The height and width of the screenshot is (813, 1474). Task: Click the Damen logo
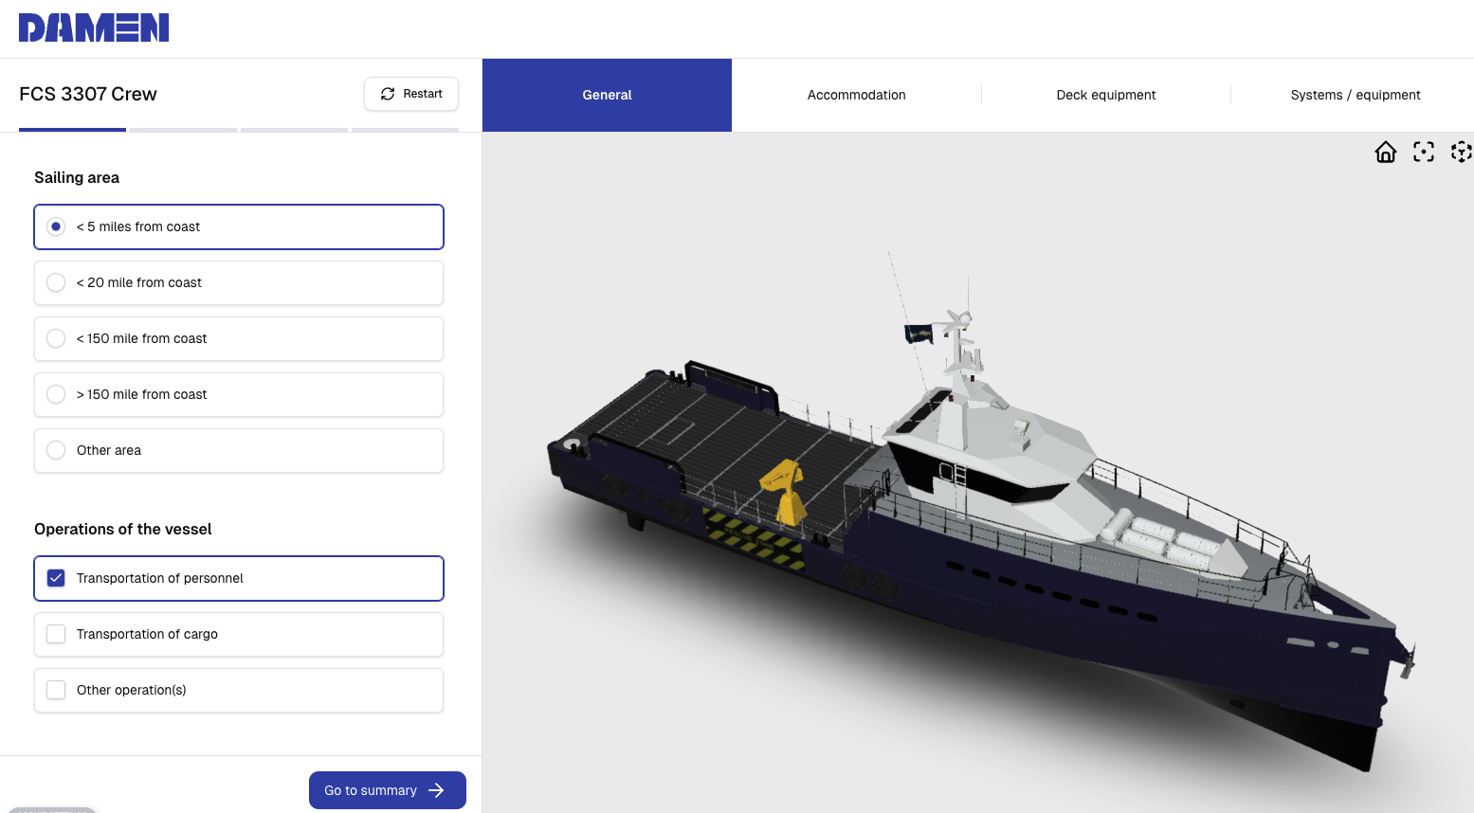[94, 28]
